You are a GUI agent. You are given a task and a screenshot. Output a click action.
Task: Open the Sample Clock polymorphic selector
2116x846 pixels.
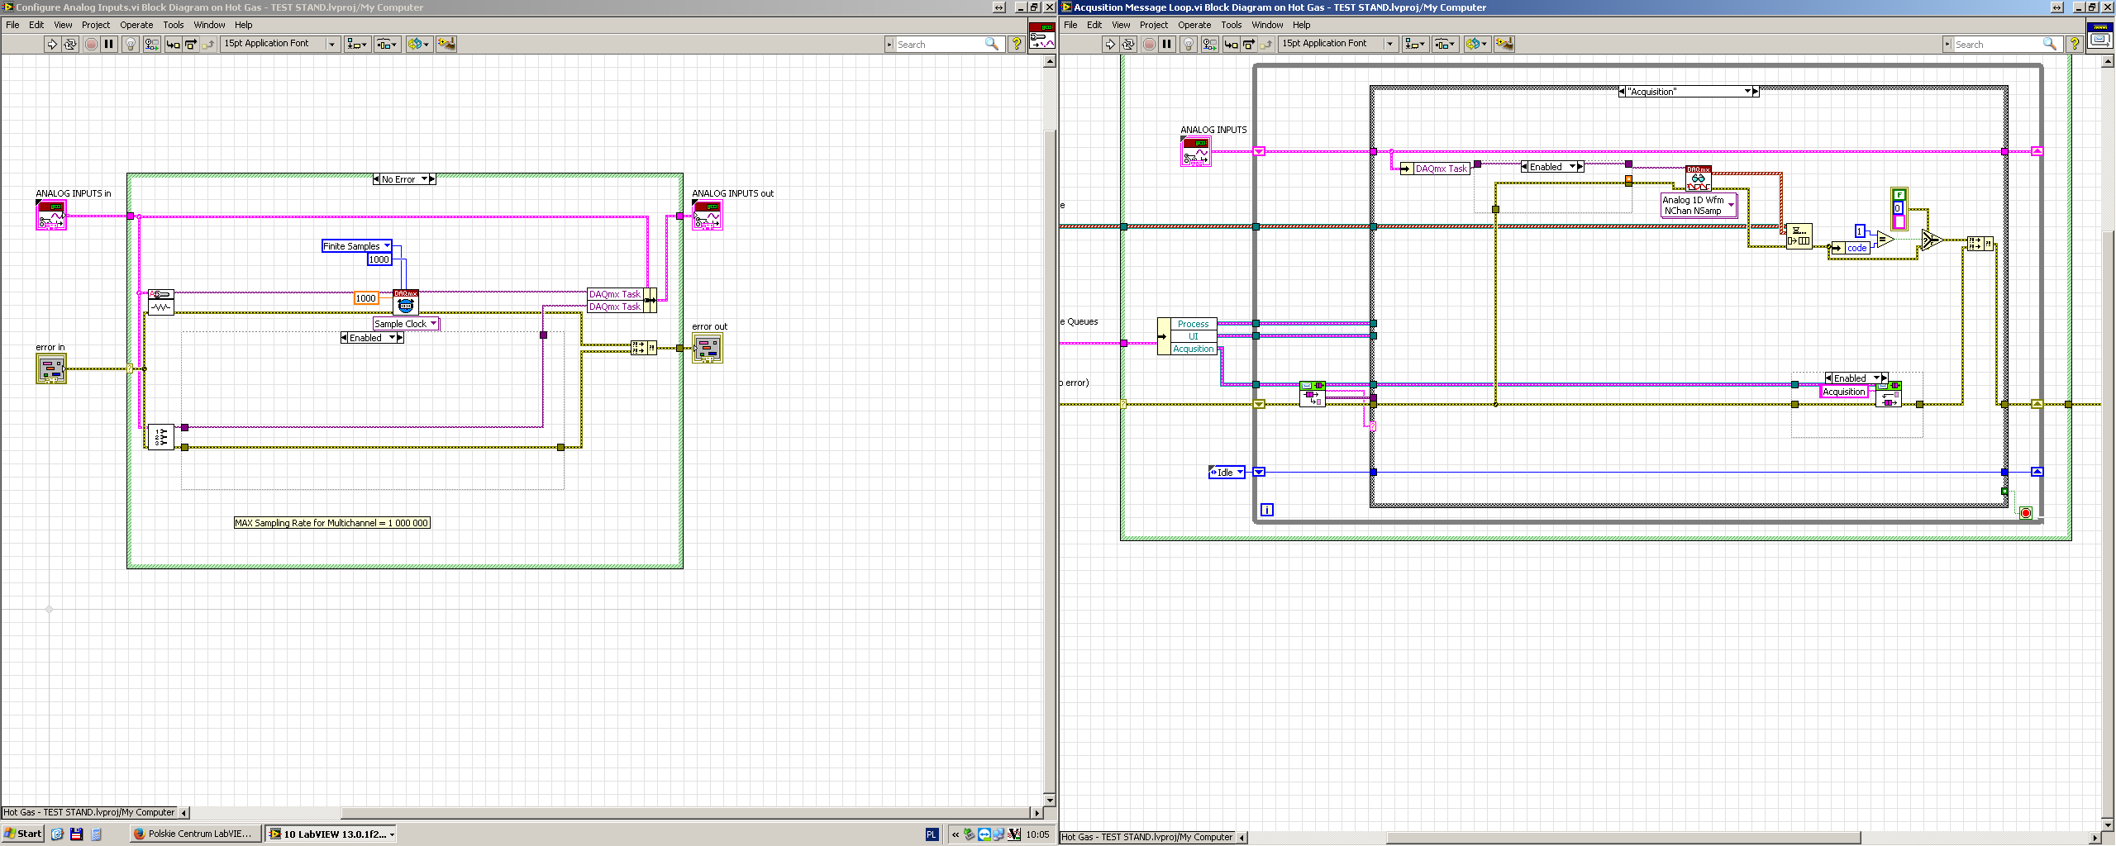click(x=405, y=324)
